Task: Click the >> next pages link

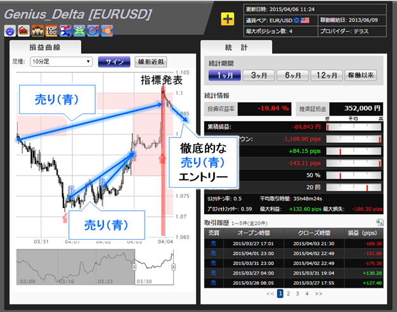Action: 318,294
